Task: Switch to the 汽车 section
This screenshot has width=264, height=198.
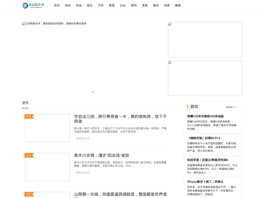Action: coord(101,5)
